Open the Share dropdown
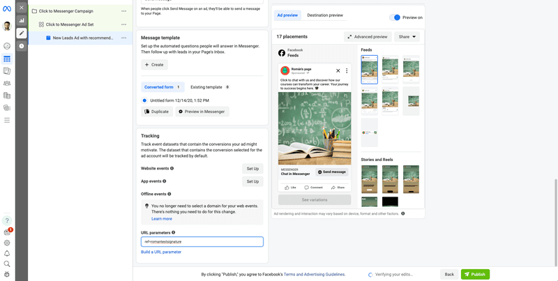 coord(407,37)
